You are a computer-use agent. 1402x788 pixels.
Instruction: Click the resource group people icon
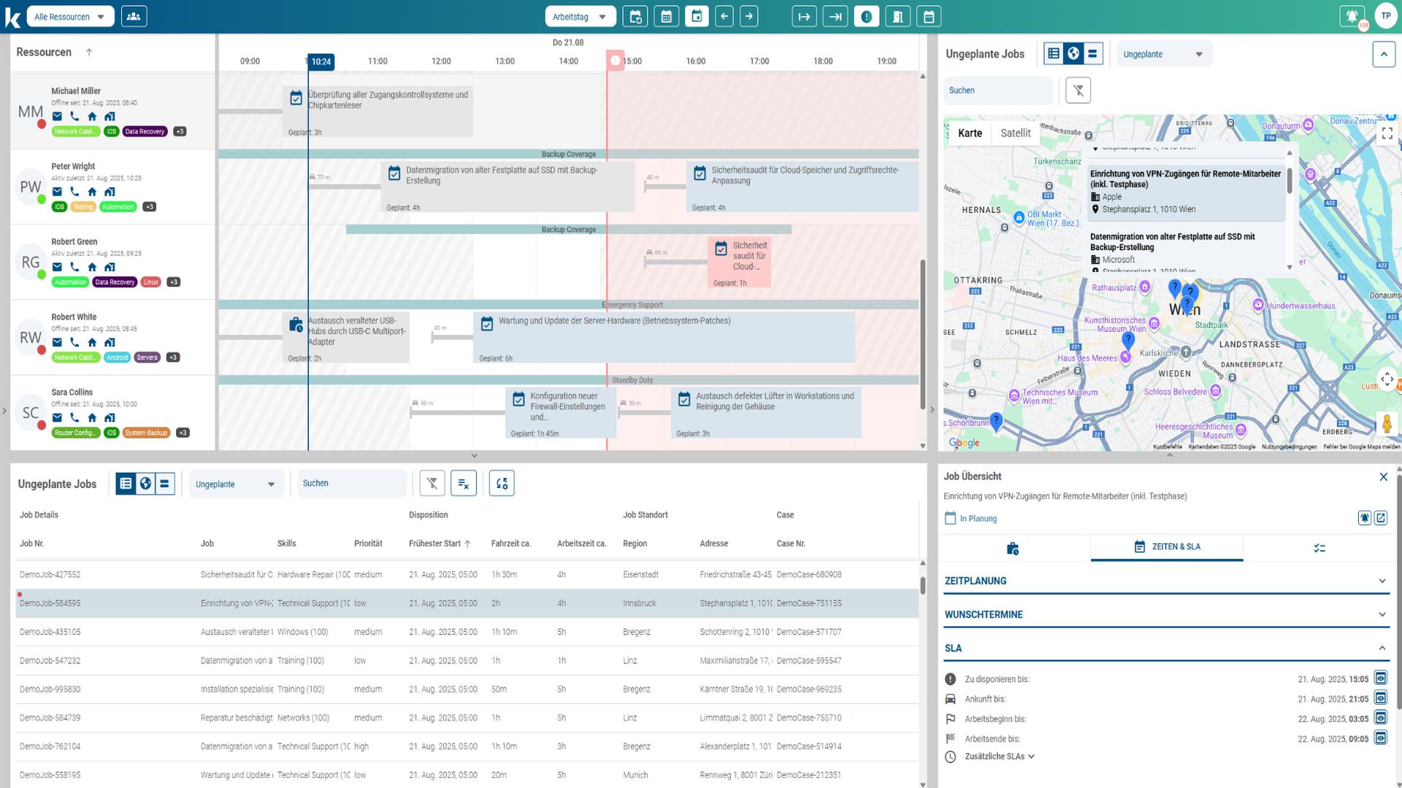(134, 16)
